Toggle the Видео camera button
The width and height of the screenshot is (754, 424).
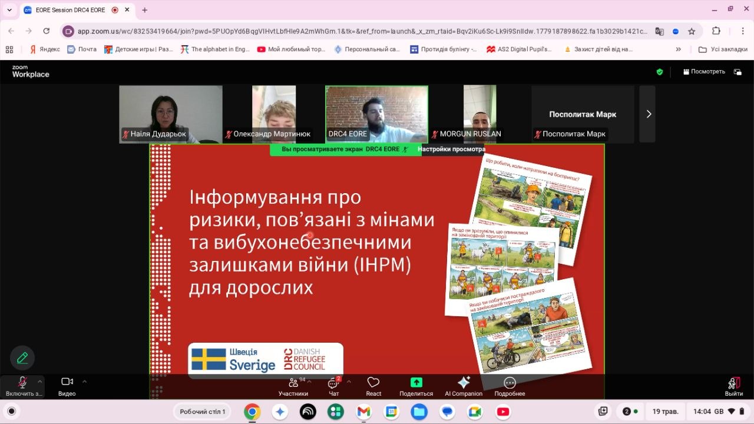tap(67, 382)
